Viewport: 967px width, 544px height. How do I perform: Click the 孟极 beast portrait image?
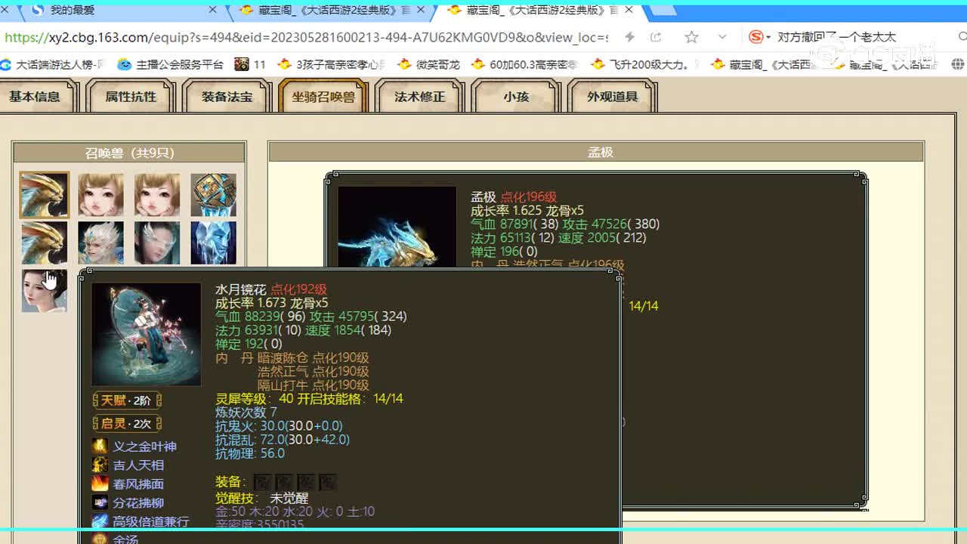tap(397, 227)
